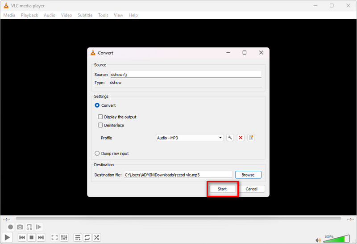357x244 pixels.
Task: Toggle the playlist view icon
Action: (x=78, y=237)
